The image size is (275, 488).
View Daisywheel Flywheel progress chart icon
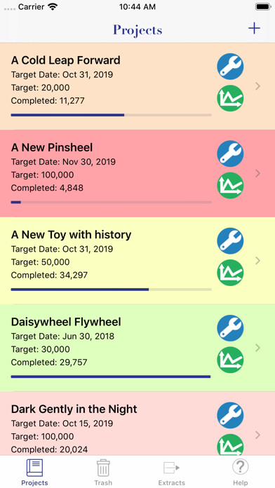tap(230, 360)
